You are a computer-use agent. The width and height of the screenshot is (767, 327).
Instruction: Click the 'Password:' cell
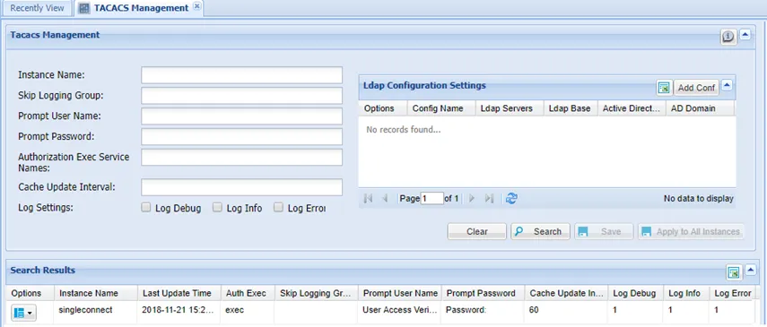pyautogui.click(x=483, y=310)
